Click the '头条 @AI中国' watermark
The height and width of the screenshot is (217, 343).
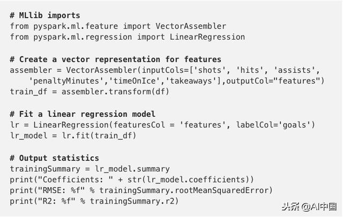point(309,206)
